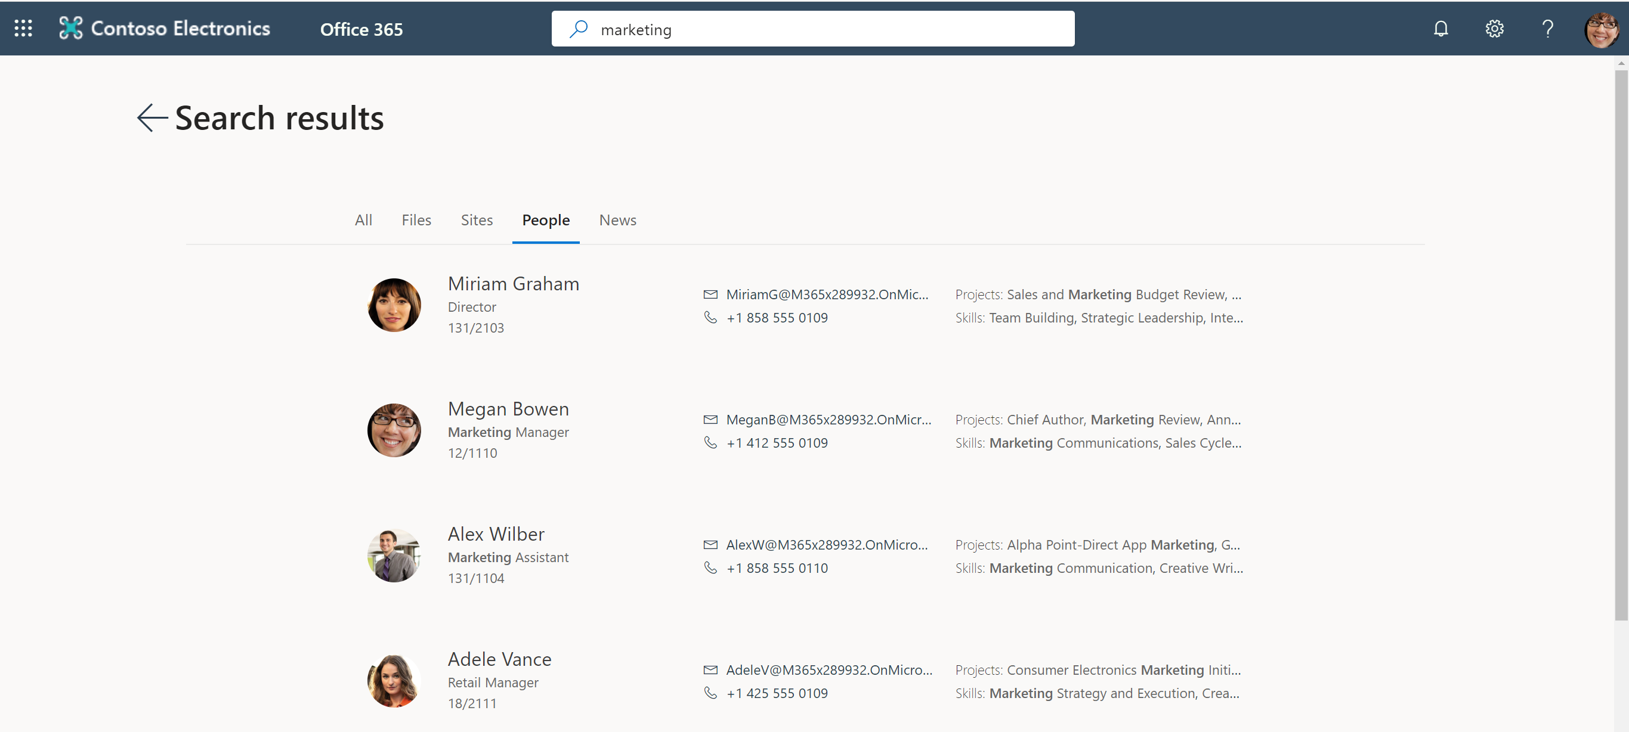Email MiriamG@M365x289932 address

tap(827, 294)
